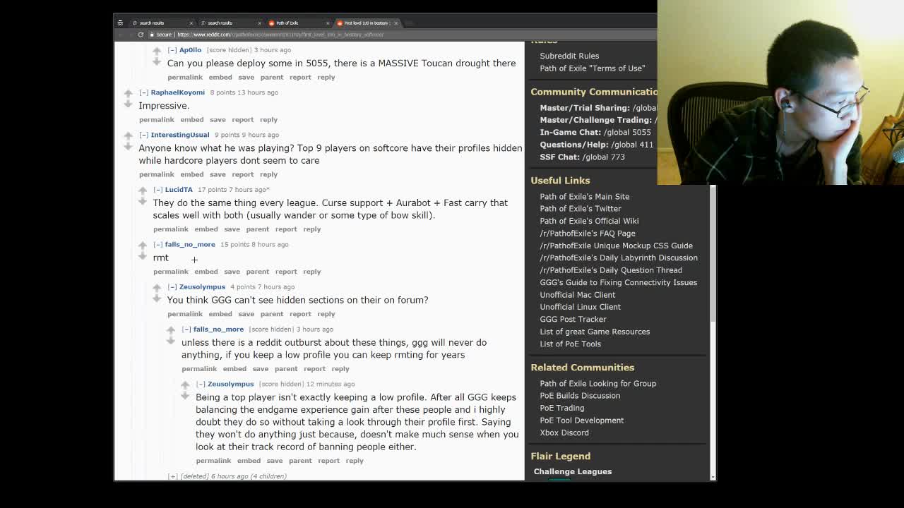Viewport: 904px width, 508px height.
Task: Downvote InterestingUsual's comment
Action: (128, 146)
